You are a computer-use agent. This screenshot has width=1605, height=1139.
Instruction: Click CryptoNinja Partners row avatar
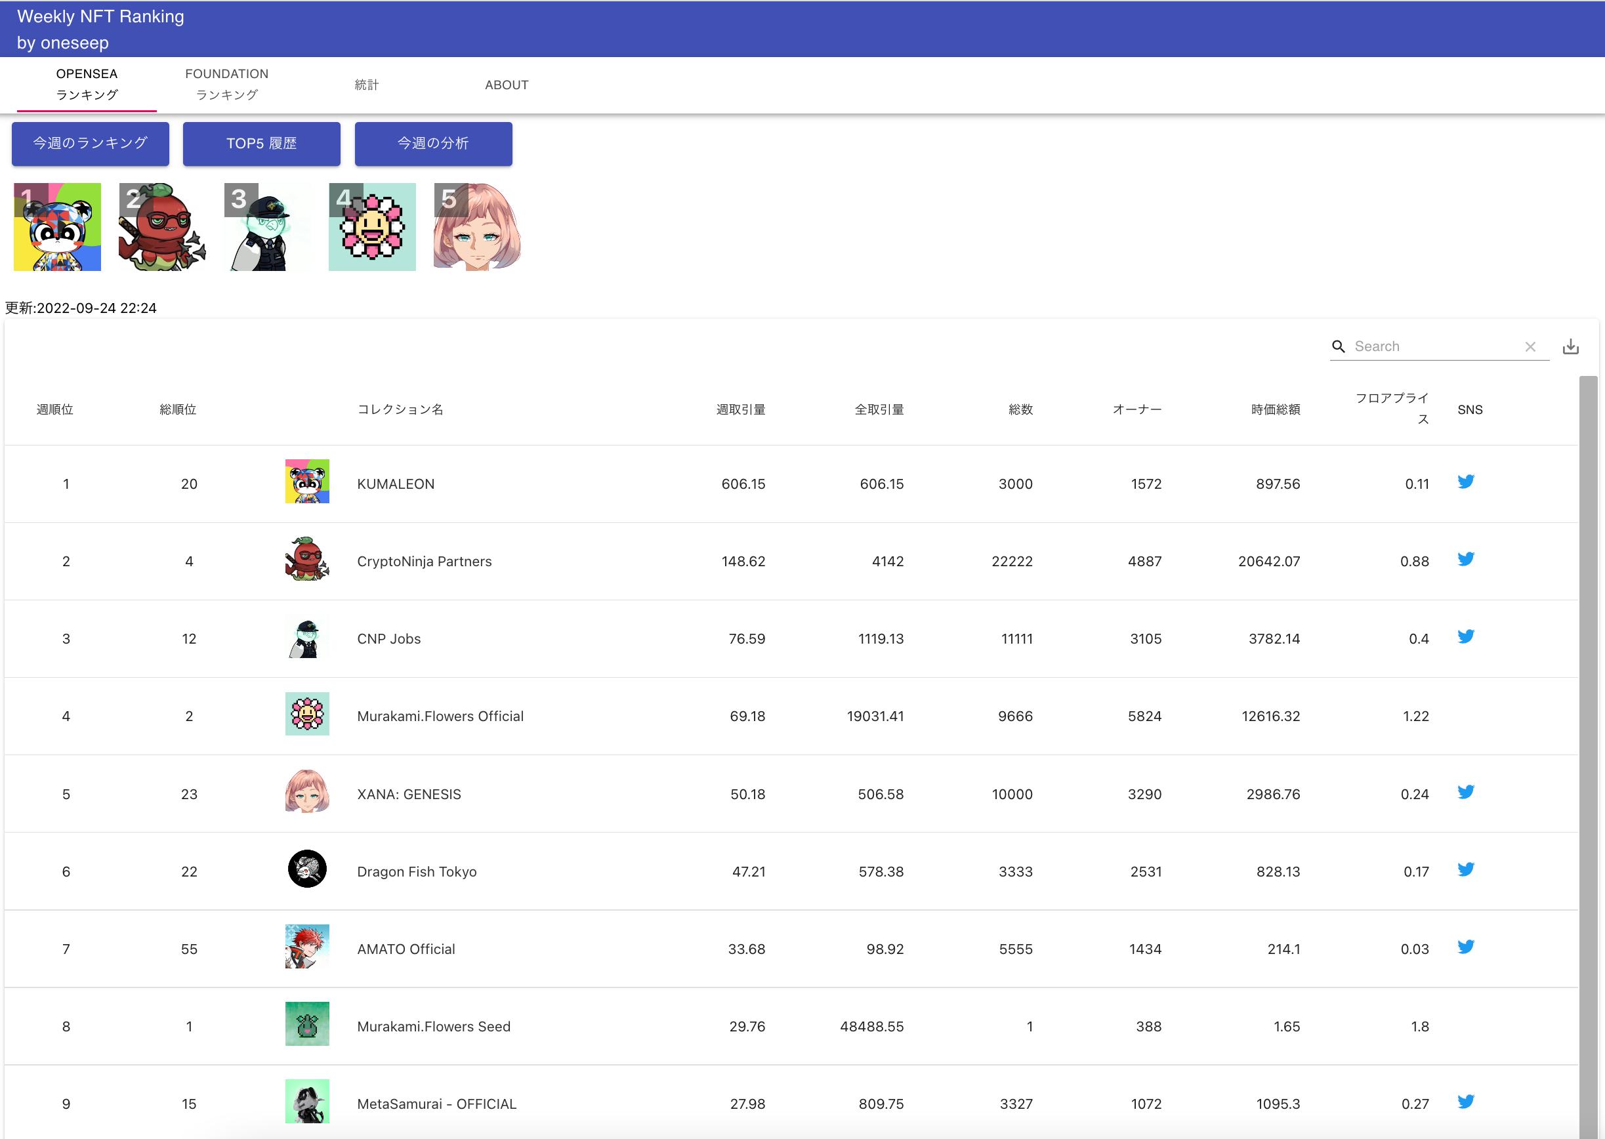pyautogui.click(x=307, y=559)
